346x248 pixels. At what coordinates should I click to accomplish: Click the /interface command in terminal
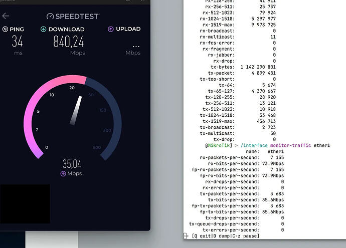tap(254, 145)
